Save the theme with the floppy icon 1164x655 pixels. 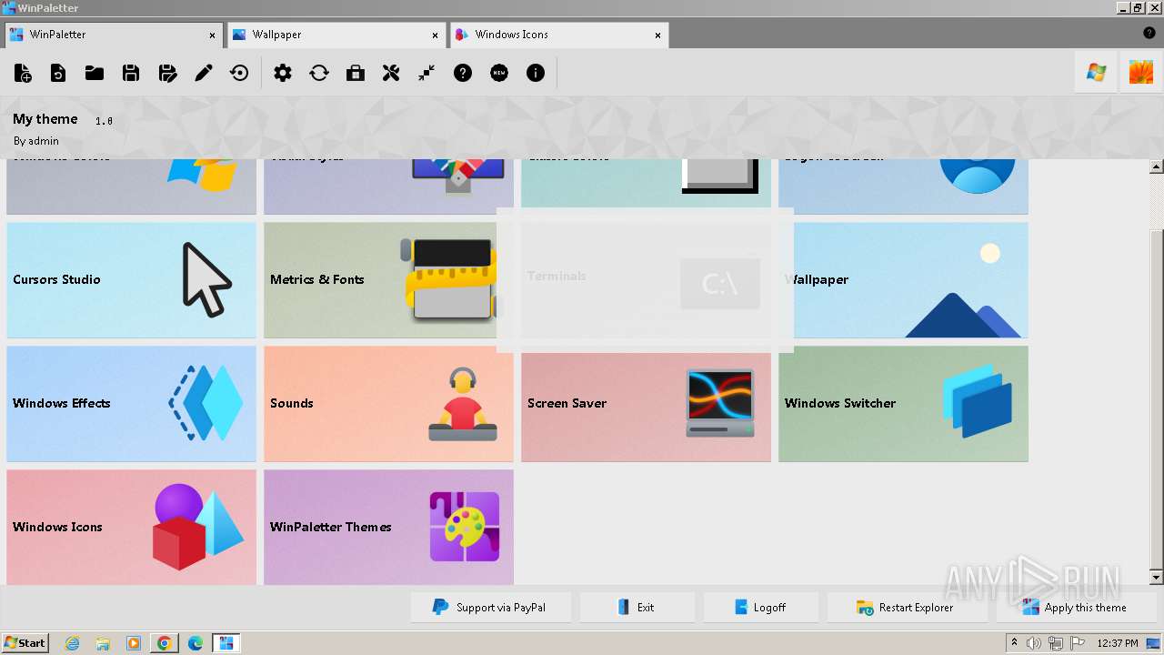(x=131, y=73)
